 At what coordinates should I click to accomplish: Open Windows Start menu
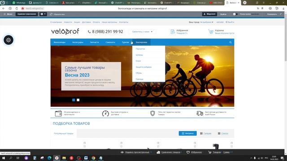[3, 158]
